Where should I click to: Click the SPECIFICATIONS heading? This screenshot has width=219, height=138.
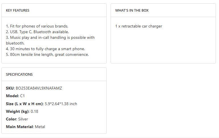(19, 75)
